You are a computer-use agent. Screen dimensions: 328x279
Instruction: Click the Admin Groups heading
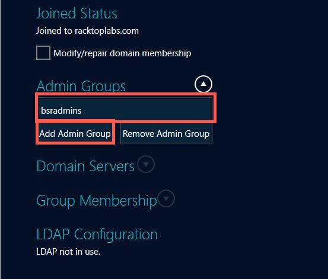pyautogui.click(x=81, y=86)
